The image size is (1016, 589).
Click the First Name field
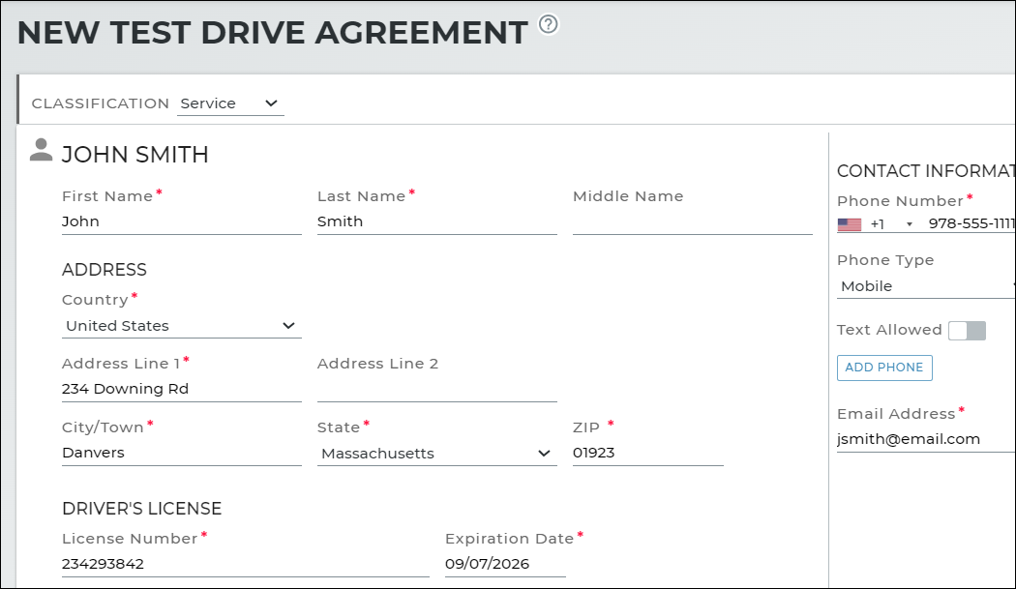[x=181, y=221]
